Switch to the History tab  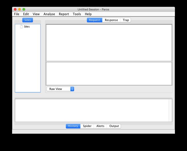click(73, 126)
